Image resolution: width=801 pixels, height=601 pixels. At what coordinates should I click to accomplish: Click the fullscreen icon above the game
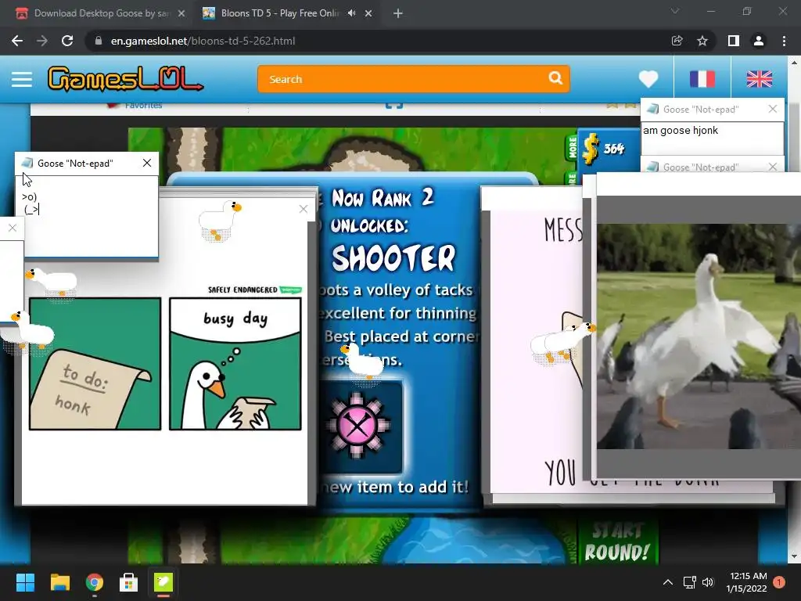click(394, 106)
